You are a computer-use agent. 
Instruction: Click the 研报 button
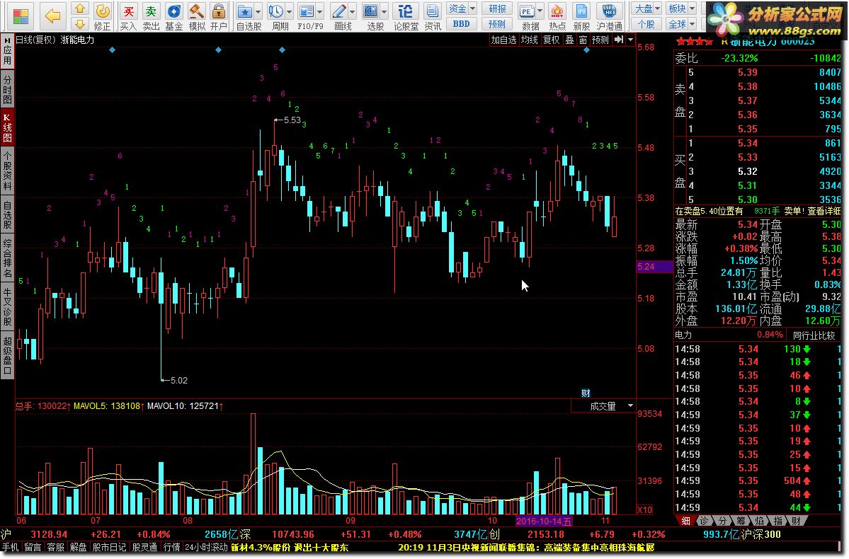[496, 8]
